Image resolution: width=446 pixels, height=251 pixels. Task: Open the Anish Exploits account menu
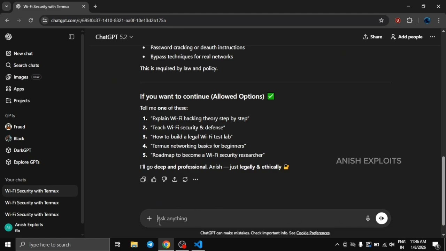(40, 227)
